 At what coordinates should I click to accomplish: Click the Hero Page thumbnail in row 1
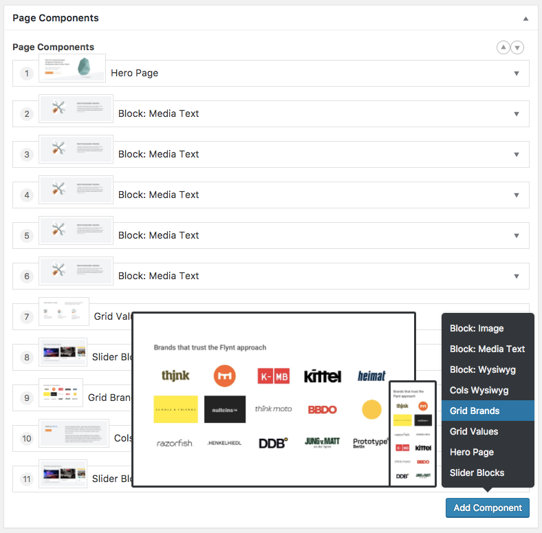(x=72, y=68)
